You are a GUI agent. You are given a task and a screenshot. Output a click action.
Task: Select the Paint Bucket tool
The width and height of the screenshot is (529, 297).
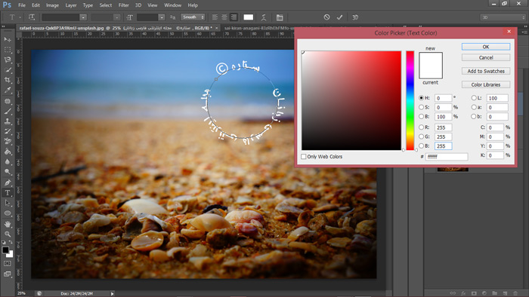pos(8,152)
